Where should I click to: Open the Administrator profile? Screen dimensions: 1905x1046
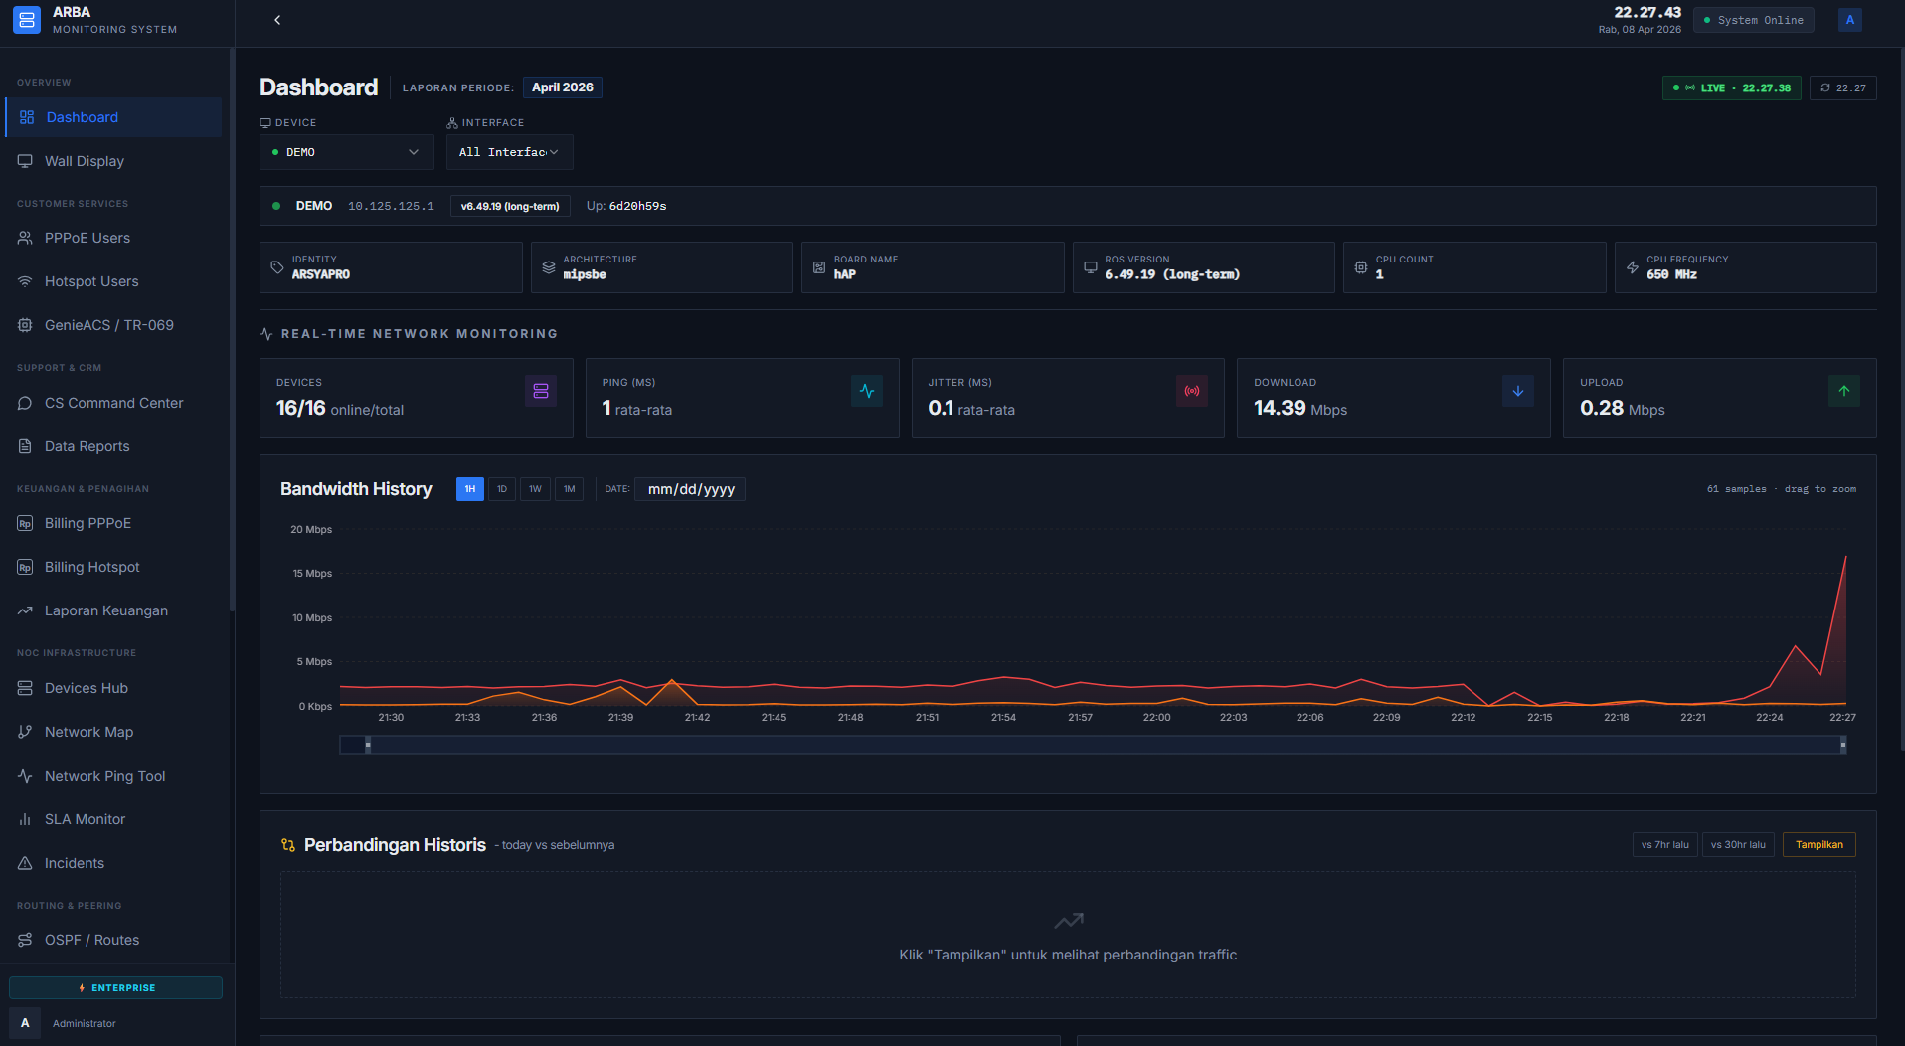point(84,1023)
